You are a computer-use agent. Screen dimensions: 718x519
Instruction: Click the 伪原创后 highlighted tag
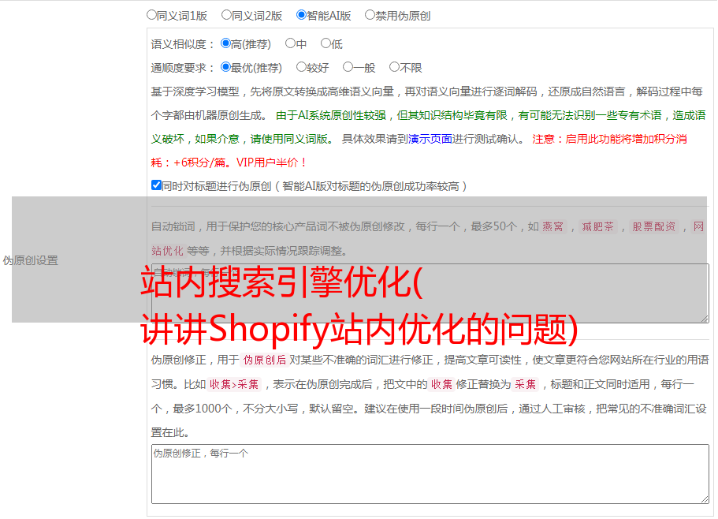point(265,360)
